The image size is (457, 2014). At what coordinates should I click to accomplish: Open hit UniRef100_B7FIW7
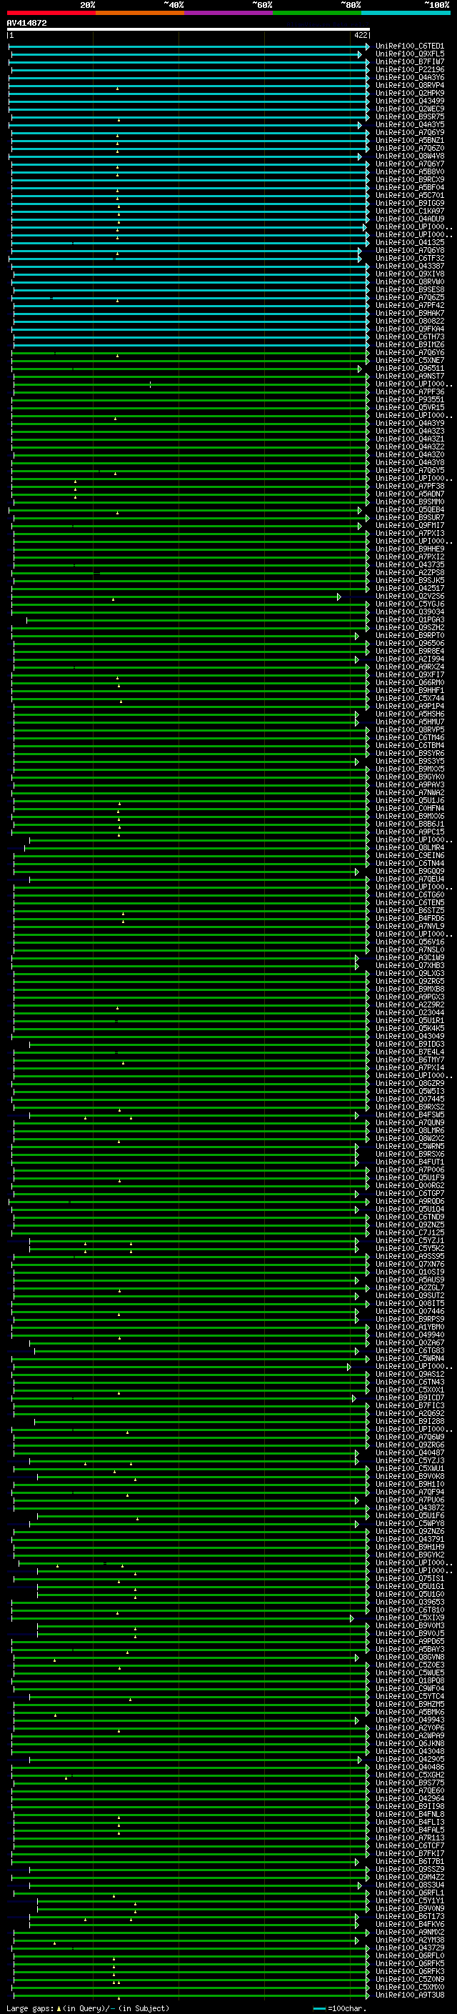tap(409, 61)
